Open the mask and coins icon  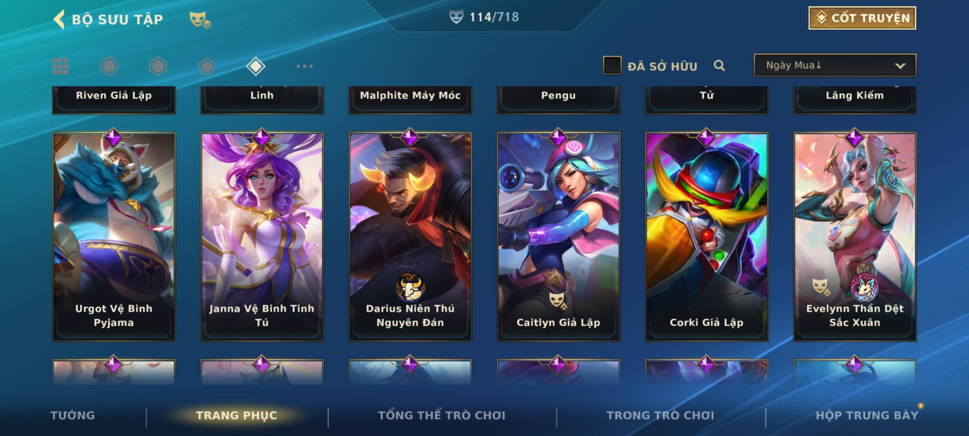[x=200, y=20]
